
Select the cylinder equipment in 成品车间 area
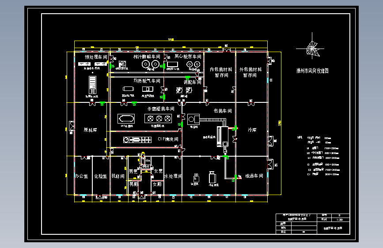coord(212,177)
